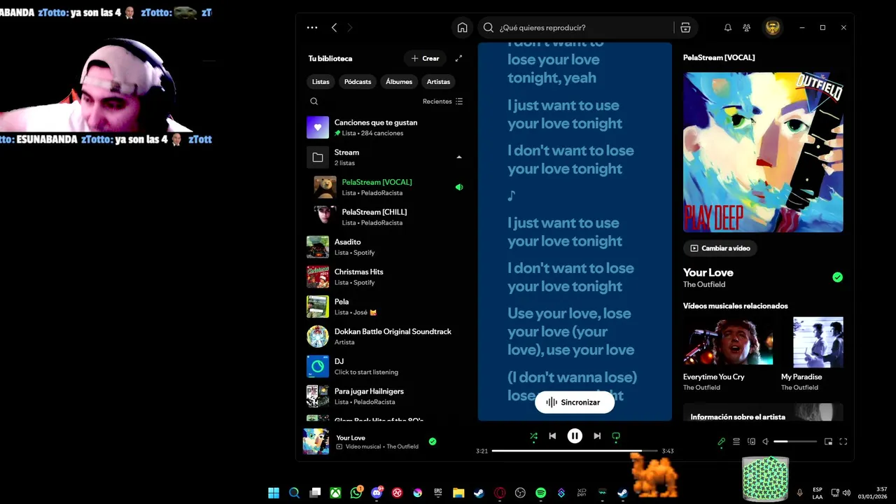896x504 pixels.
Task: Search within your library
Action: pyautogui.click(x=314, y=101)
